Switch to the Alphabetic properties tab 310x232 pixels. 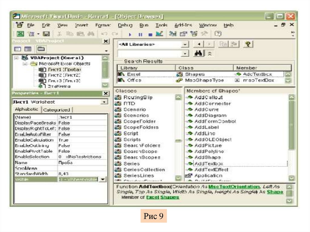pyautogui.click(x=27, y=109)
